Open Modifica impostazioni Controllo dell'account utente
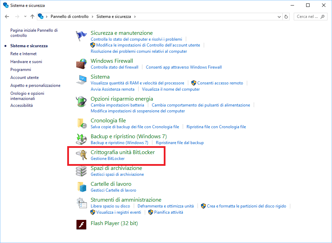The image size is (332, 243). 148,45
